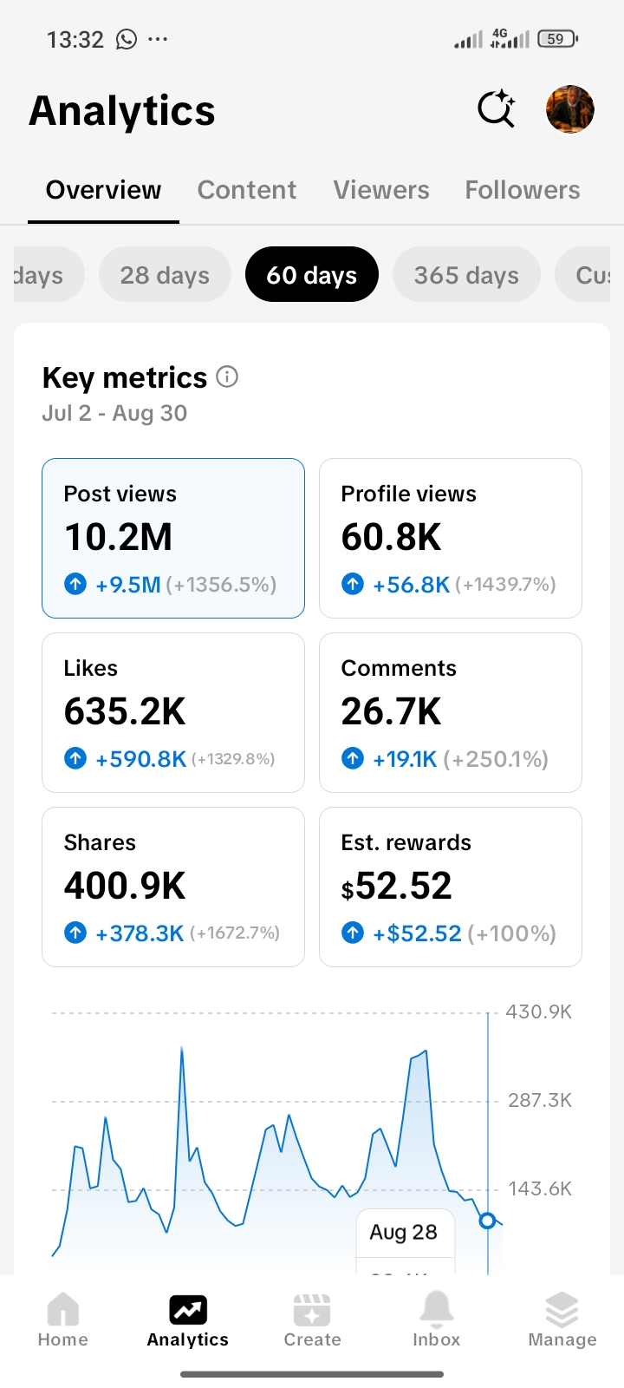Select the Est. rewards metric card

451,887
